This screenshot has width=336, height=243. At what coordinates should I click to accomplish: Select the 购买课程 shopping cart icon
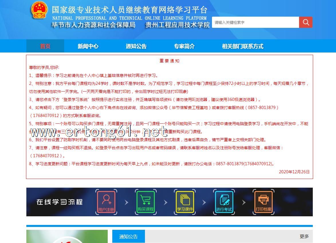coord(146,202)
